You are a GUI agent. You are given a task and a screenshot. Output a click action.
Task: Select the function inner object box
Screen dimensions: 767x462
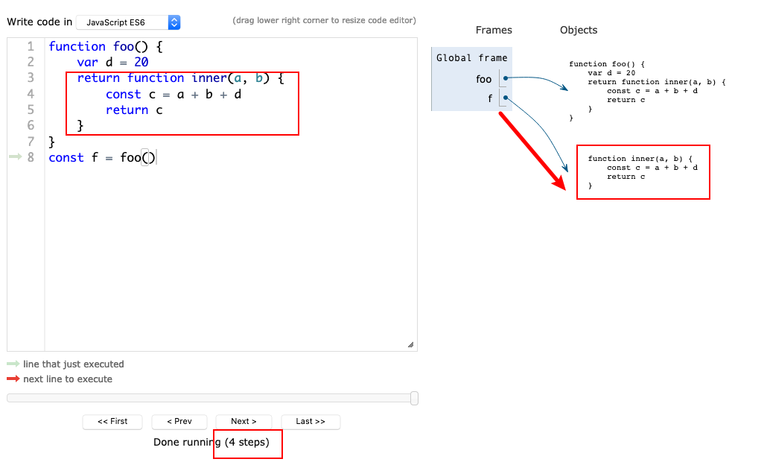coord(643,172)
